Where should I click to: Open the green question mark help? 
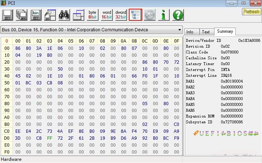(178, 15)
